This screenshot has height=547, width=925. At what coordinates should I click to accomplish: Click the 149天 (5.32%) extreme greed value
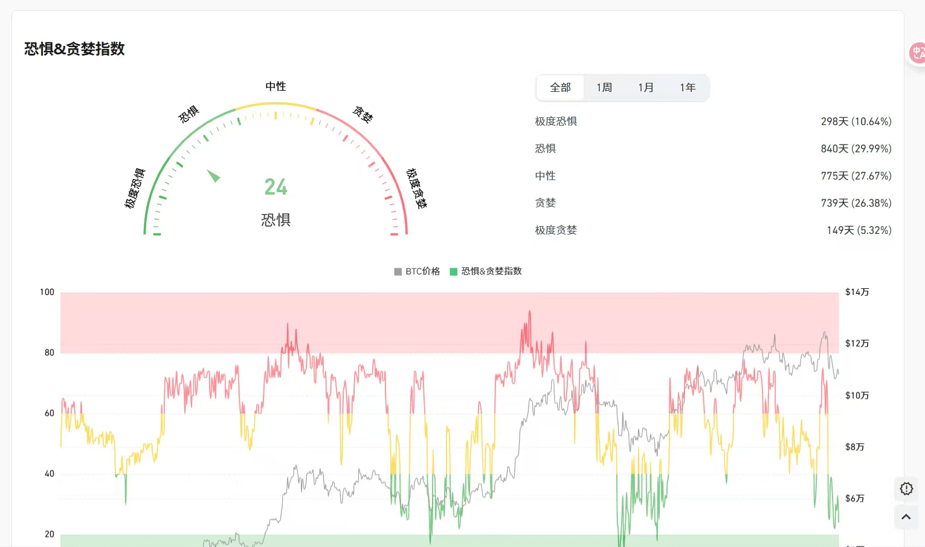(x=859, y=230)
